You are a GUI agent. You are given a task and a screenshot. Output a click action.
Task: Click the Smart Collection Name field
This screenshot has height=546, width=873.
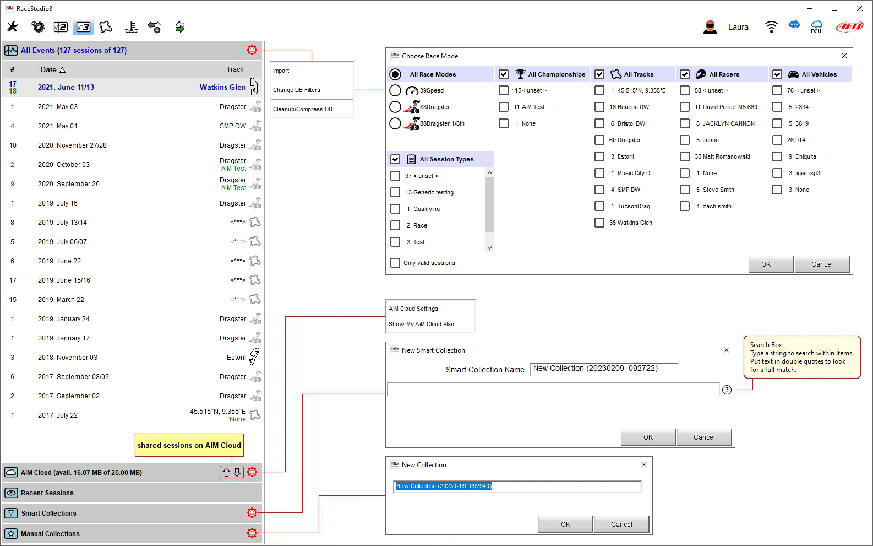pyautogui.click(x=604, y=369)
